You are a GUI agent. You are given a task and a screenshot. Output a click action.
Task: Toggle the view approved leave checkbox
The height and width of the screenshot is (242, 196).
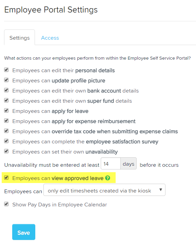6,178
